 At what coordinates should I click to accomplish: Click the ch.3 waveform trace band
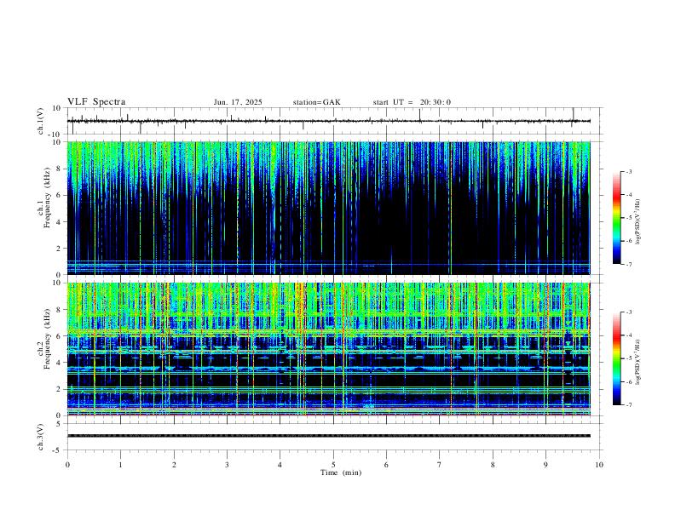[x=328, y=436]
